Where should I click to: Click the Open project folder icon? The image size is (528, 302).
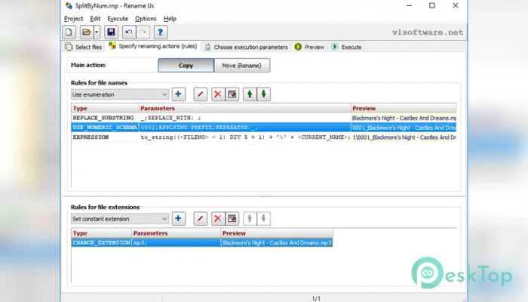click(87, 32)
